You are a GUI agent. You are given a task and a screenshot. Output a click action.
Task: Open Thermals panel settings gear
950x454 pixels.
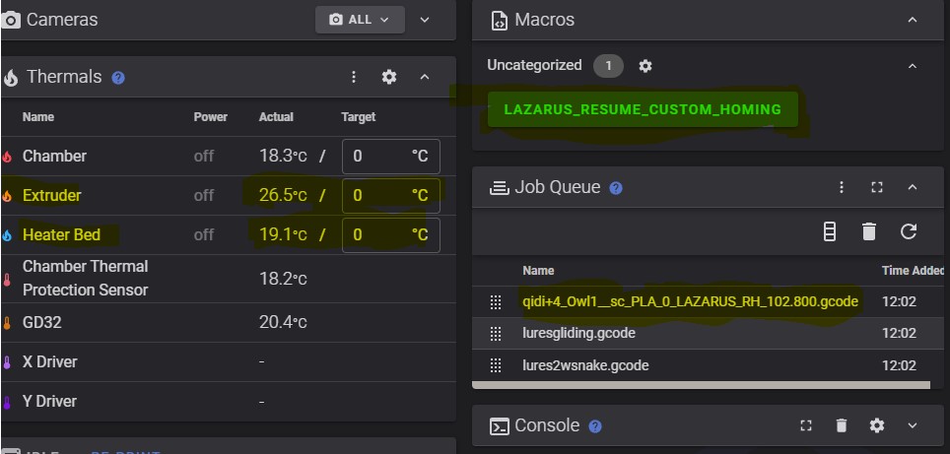click(389, 77)
